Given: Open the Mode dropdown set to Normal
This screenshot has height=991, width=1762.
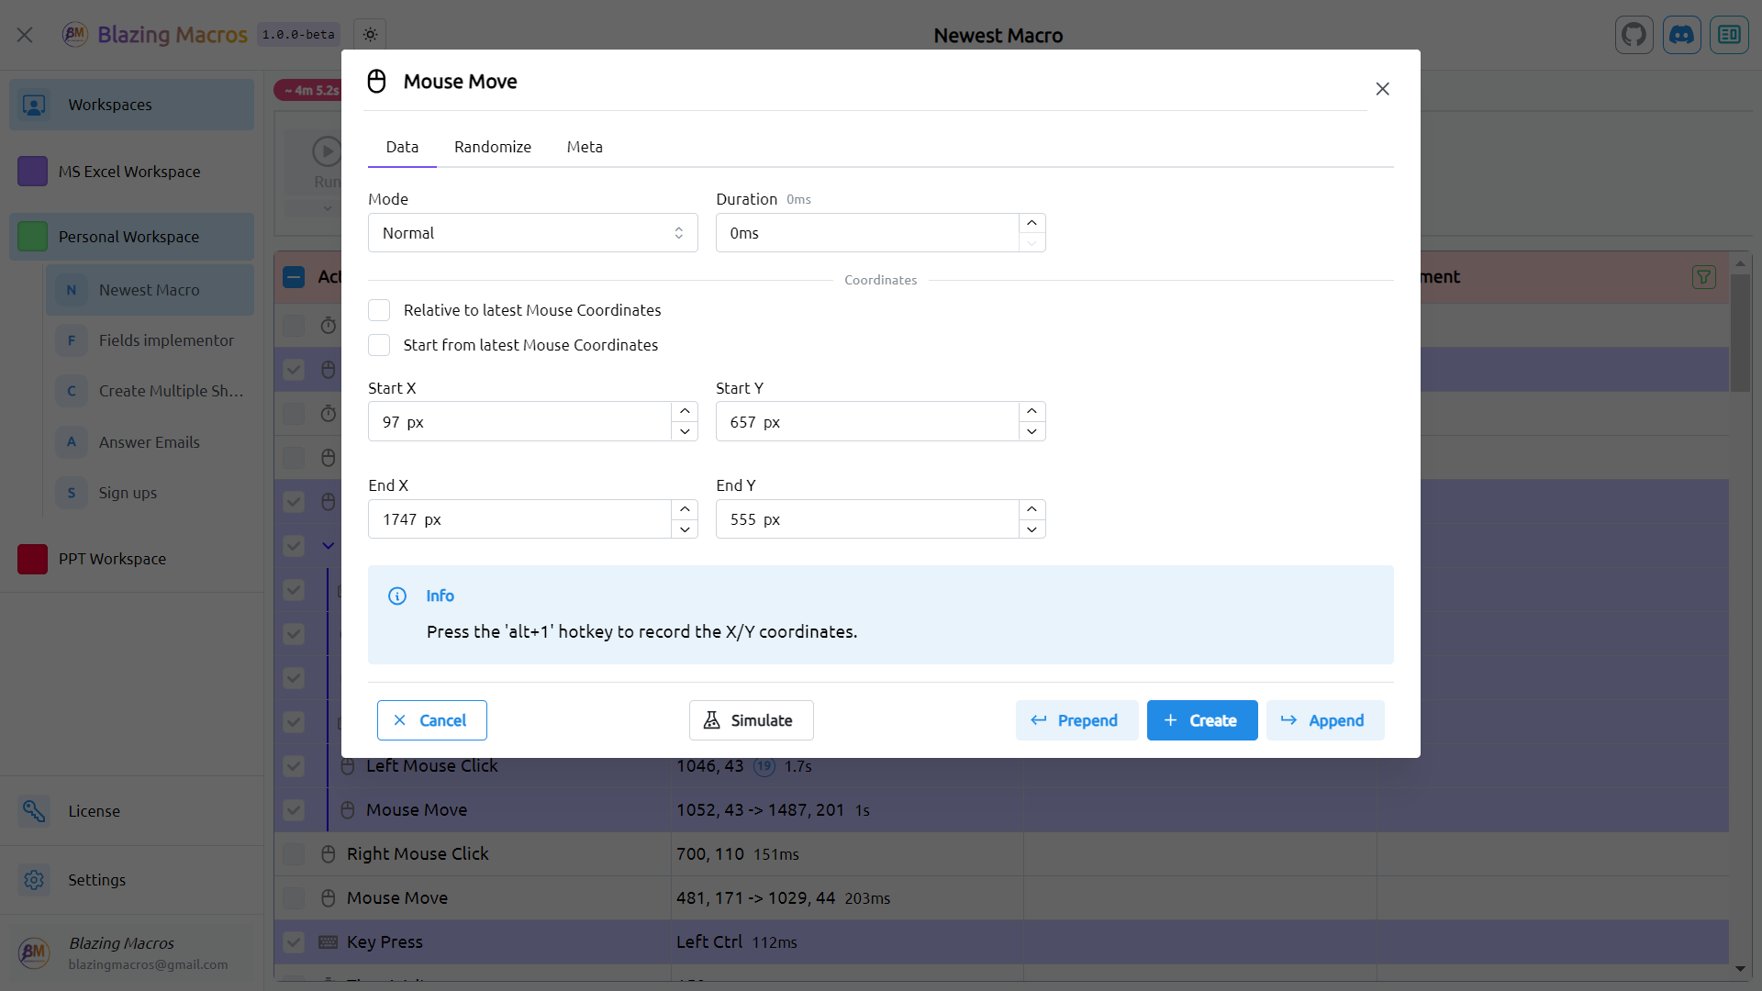Looking at the screenshot, I should [532, 233].
